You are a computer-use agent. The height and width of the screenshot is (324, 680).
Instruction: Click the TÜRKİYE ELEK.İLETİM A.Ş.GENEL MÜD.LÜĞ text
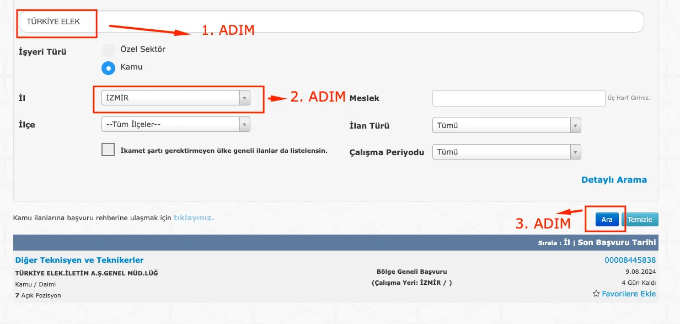88,273
